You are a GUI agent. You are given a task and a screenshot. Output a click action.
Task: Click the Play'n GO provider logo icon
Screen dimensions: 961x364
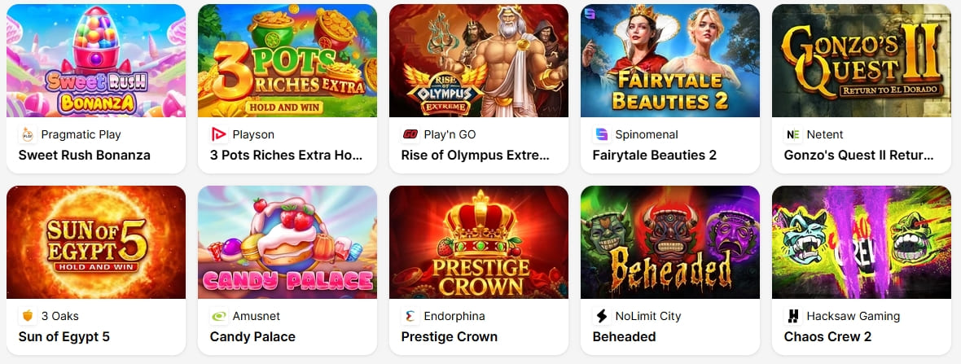click(x=410, y=134)
